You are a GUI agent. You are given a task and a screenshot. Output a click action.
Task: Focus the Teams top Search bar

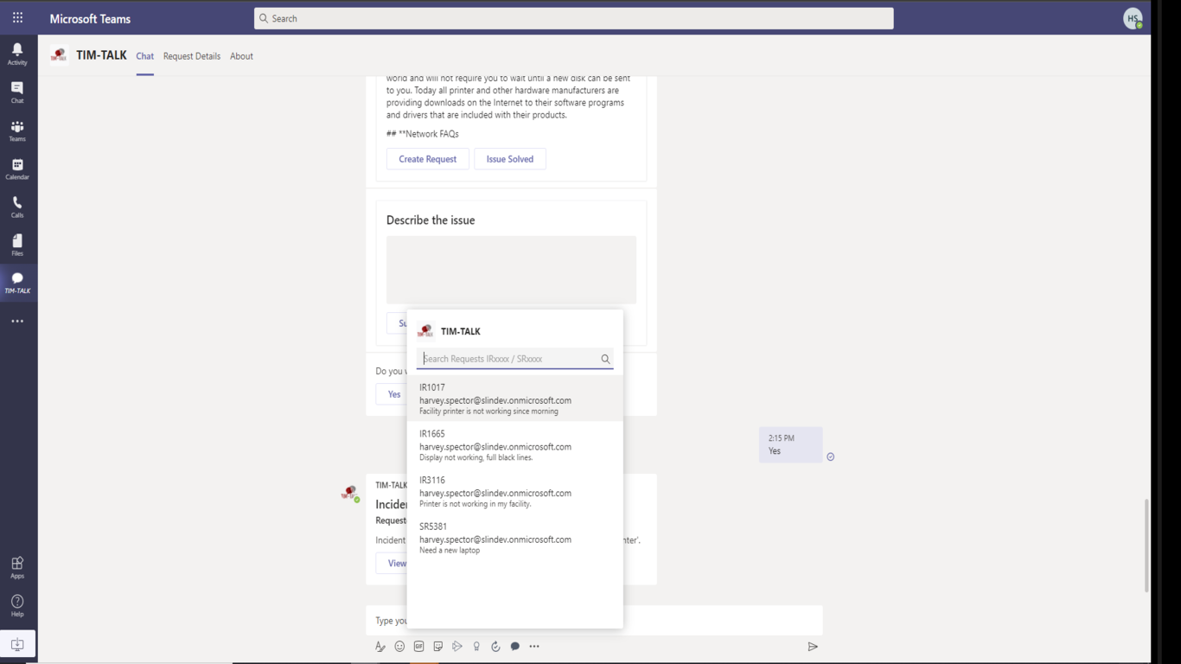coord(574,18)
